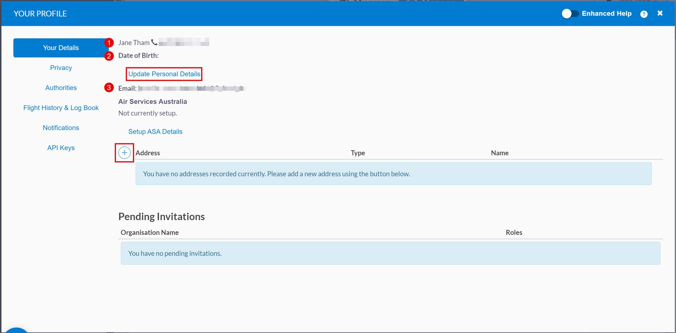View Flight History & Log Book
Viewport: 676px width, 333px height.
tap(61, 108)
